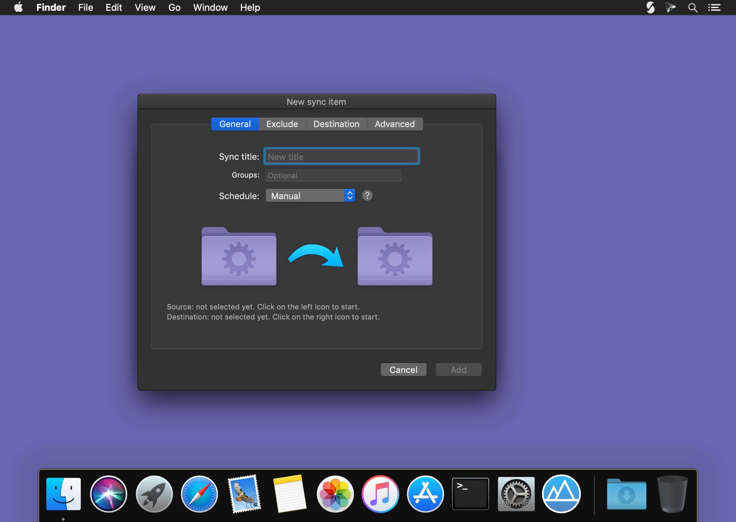Open Spotlight search in the menu bar
Image resolution: width=736 pixels, height=522 pixels.
click(x=692, y=7)
